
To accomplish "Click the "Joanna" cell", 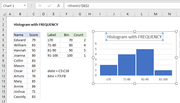I will point(20,56).
